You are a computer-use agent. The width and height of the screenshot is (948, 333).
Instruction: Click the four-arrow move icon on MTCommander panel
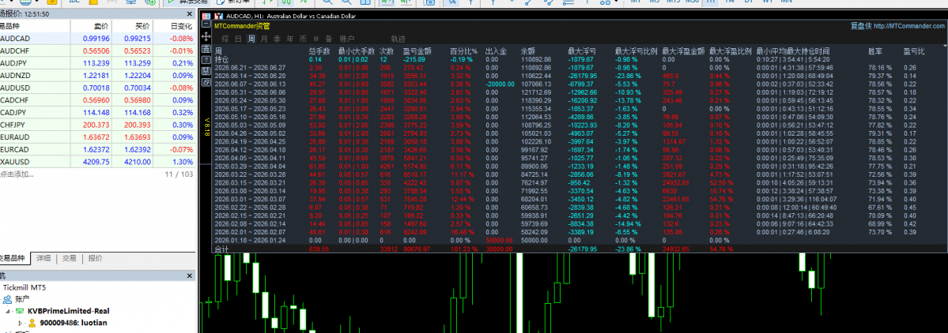206,37
